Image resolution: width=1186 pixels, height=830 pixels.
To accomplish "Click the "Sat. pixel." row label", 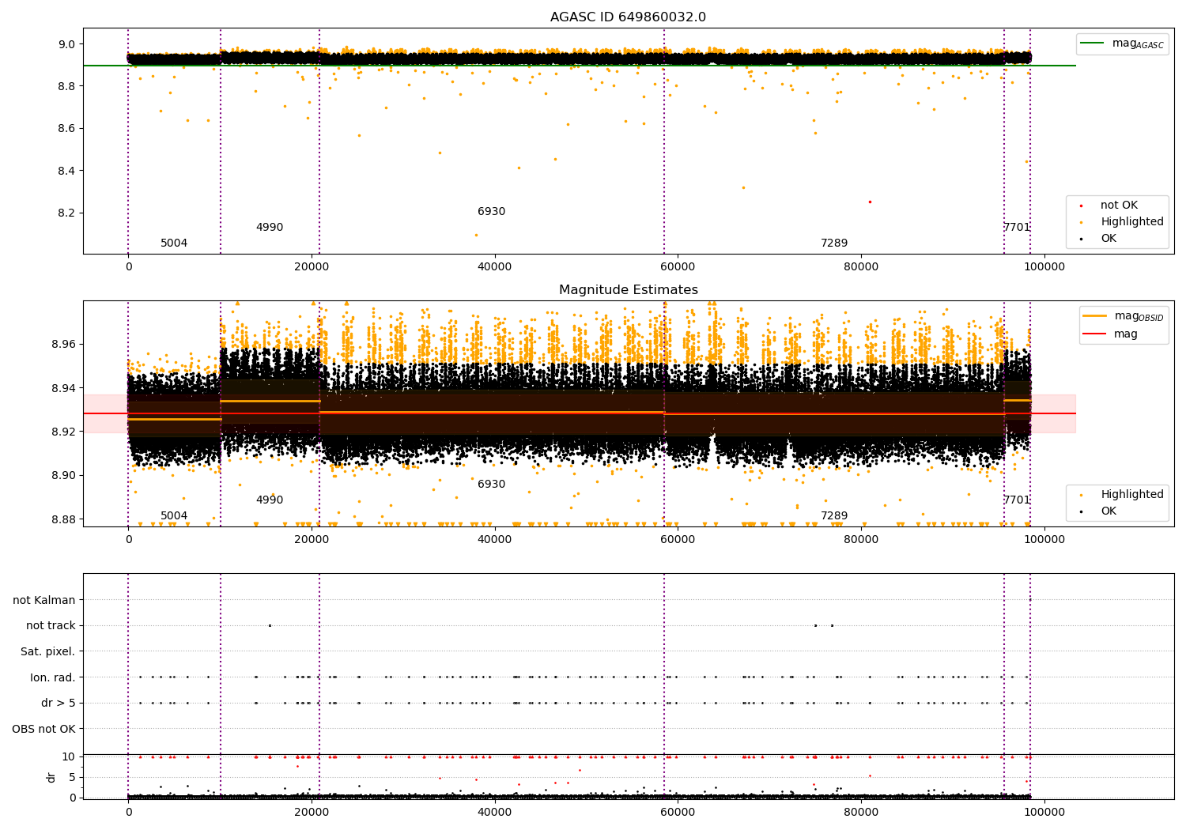I will pos(49,652).
